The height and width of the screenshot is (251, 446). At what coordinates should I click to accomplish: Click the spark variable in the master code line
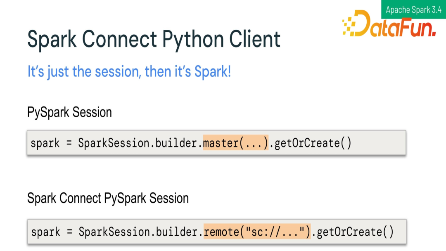(x=45, y=143)
